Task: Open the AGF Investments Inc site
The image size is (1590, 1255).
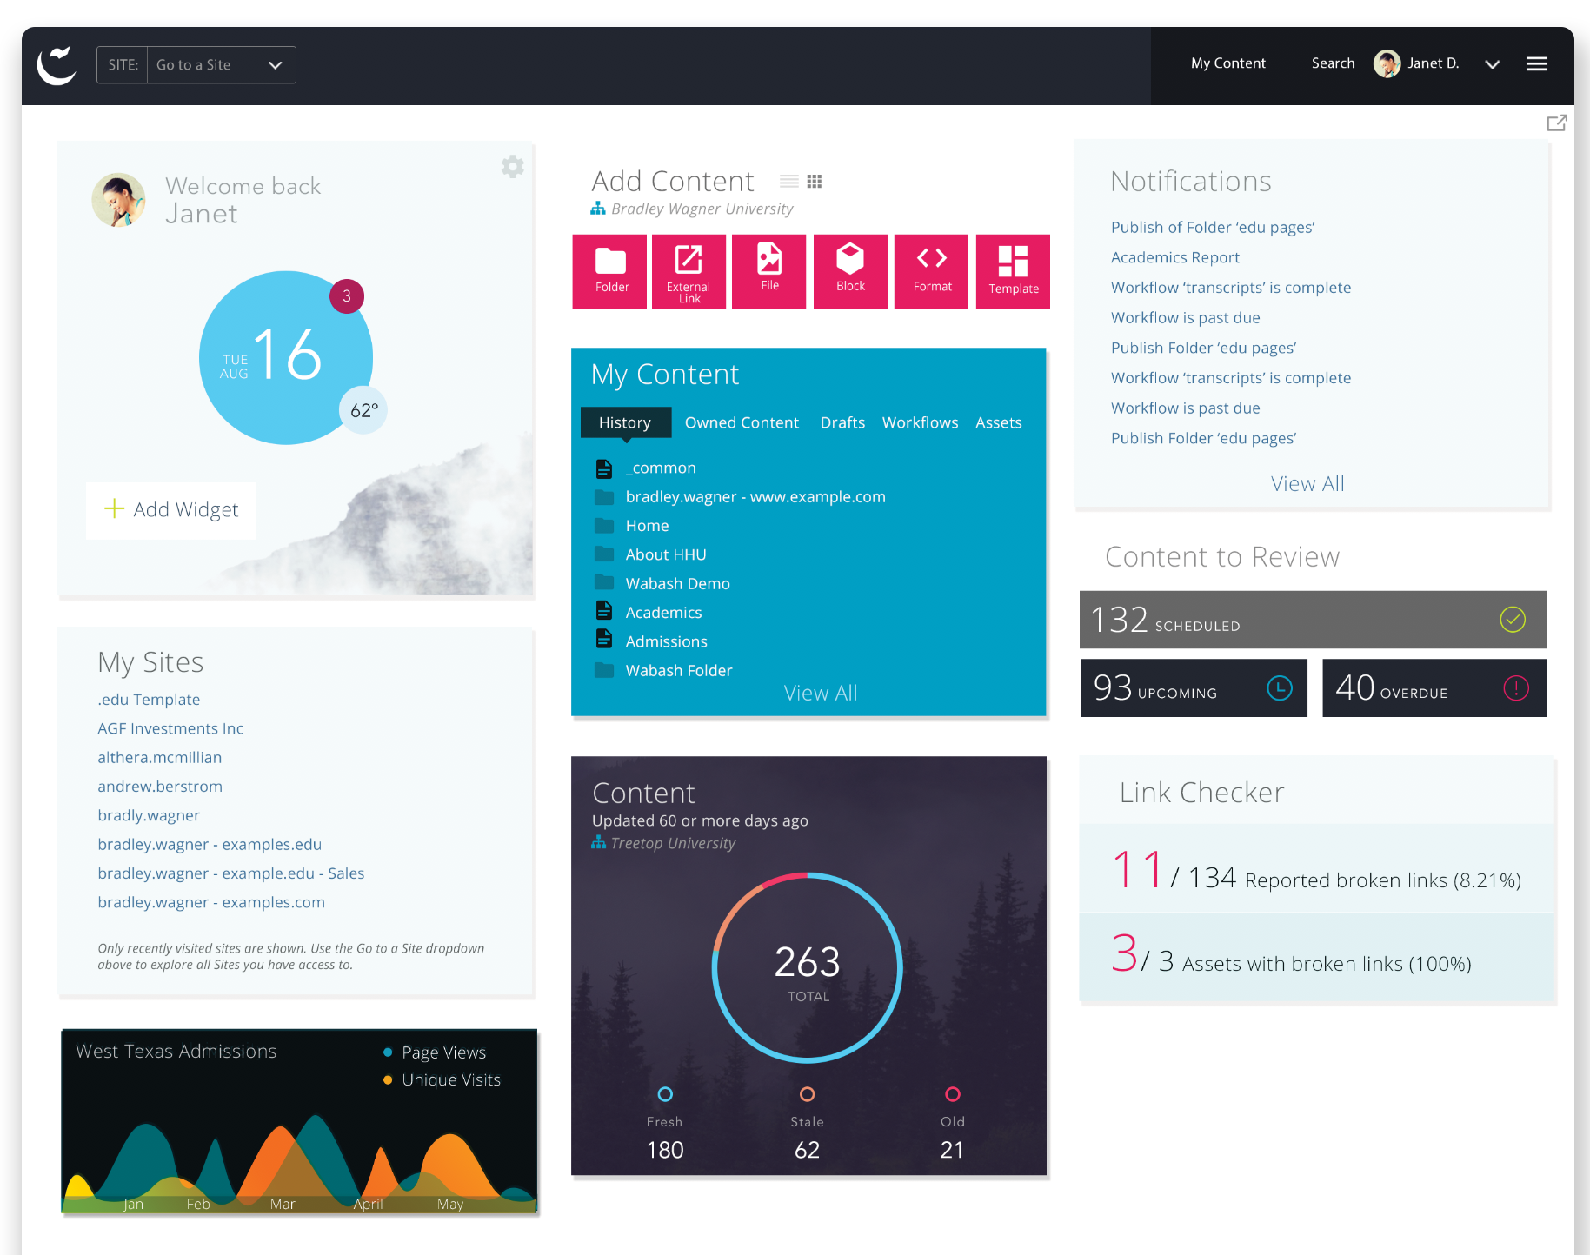Action: click(x=170, y=728)
